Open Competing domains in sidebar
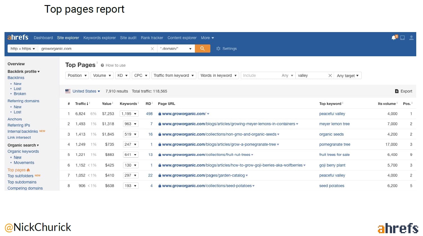 (x=25, y=188)
